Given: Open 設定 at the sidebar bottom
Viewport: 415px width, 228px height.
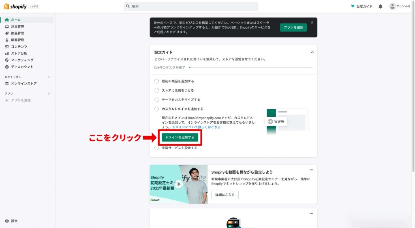Looking at the screenshot, I should pyautogui.click(x=14, y=221).
